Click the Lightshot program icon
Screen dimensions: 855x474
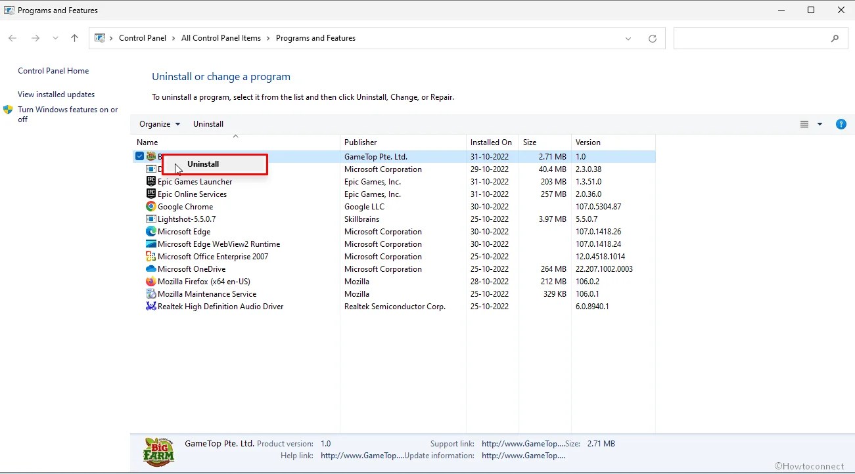(x=151, y=219)
